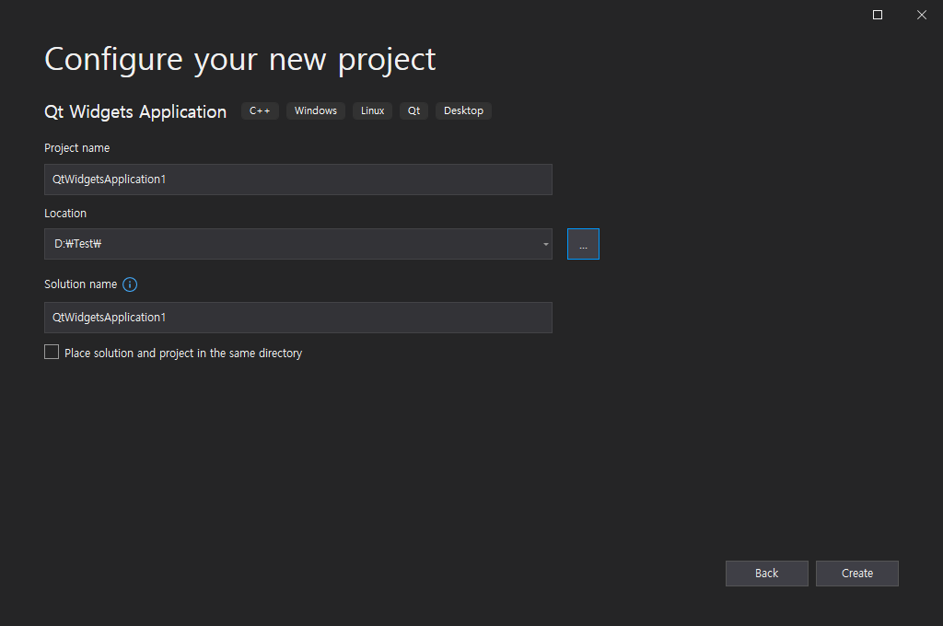Click the Desktop tag
Image resolution: width=943 pixels, height=626 pixels.
(464, 110)
